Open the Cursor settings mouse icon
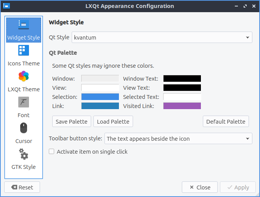This screenshot has width=260, height=197. point(24,128)
